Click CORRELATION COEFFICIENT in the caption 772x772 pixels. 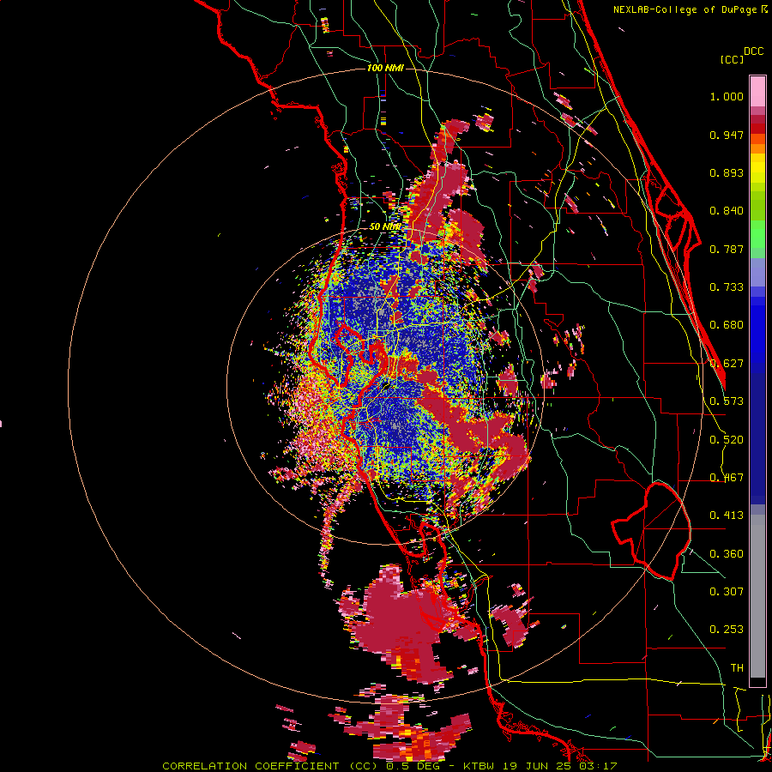click(x=250, y=766)
